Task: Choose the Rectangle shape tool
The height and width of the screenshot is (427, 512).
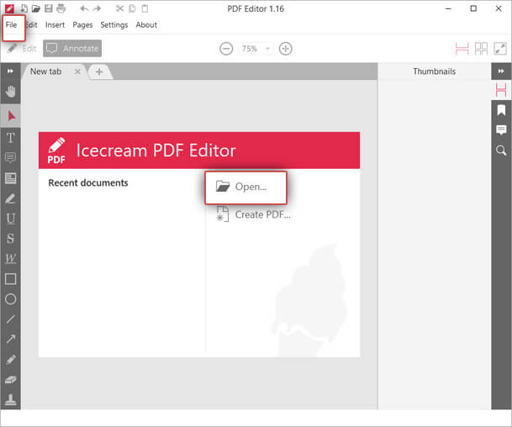Action: 11,278
